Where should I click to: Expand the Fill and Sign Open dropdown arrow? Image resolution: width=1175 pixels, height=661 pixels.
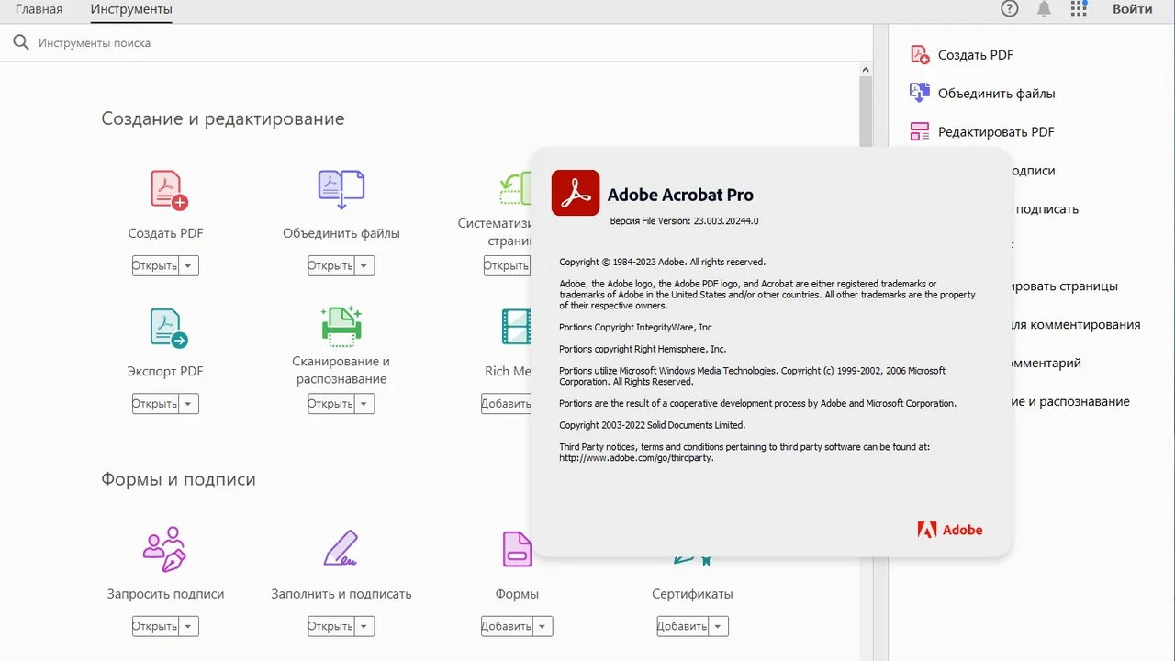tap(364, 627)
